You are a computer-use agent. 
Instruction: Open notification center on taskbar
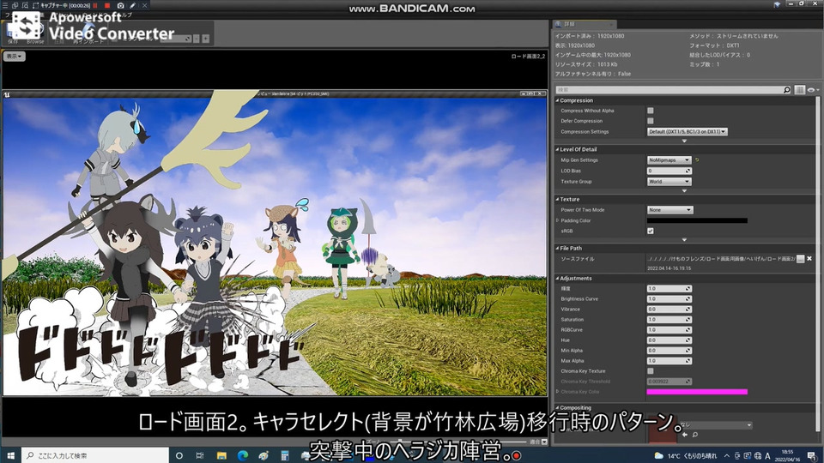(x=812, y=455)
